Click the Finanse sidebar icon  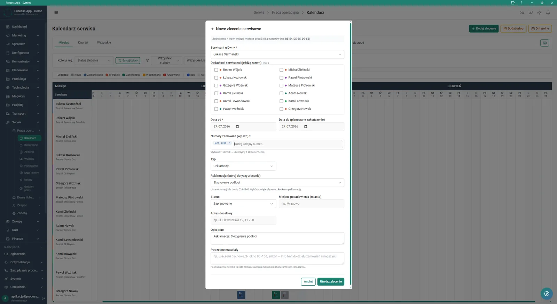tap(8, 239)
